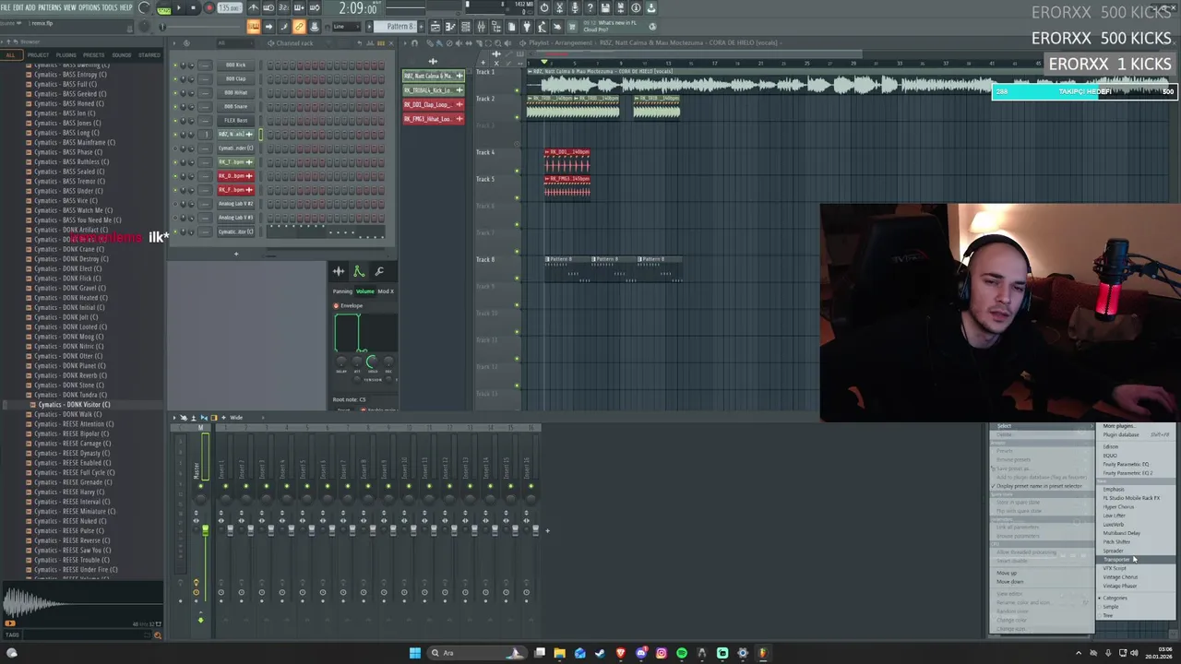Close the Channel rack window
1181x664 pixels.
(x=390, y=43)
